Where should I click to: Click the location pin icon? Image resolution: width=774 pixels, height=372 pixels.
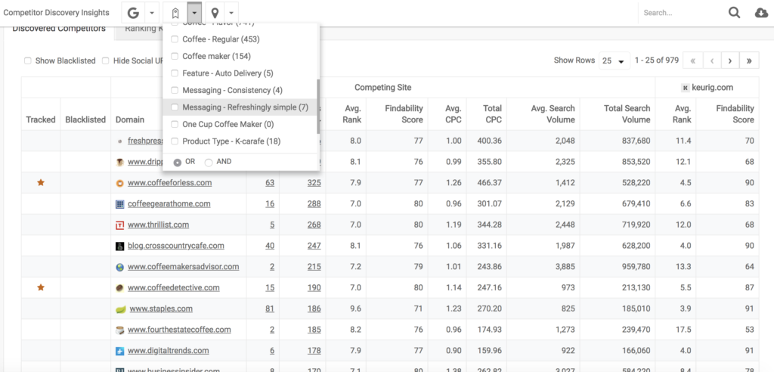215,12
